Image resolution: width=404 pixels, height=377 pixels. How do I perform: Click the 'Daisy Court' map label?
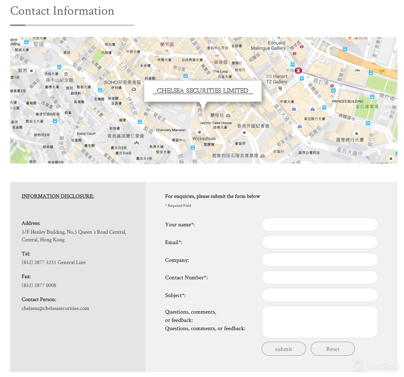[86, 134]
